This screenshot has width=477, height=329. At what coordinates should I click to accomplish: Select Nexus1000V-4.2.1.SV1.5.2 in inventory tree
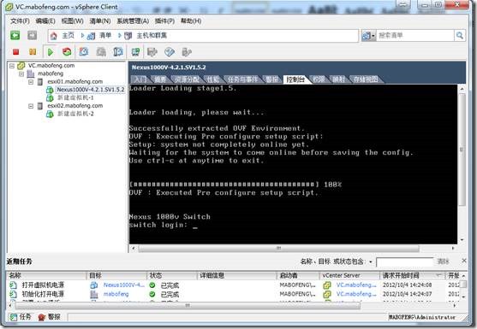click(x=91, y=90)
